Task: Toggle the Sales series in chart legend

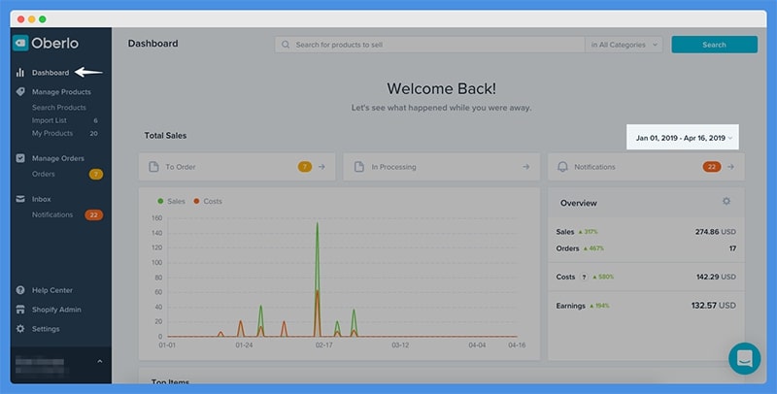Action: [x=170, y=201]
